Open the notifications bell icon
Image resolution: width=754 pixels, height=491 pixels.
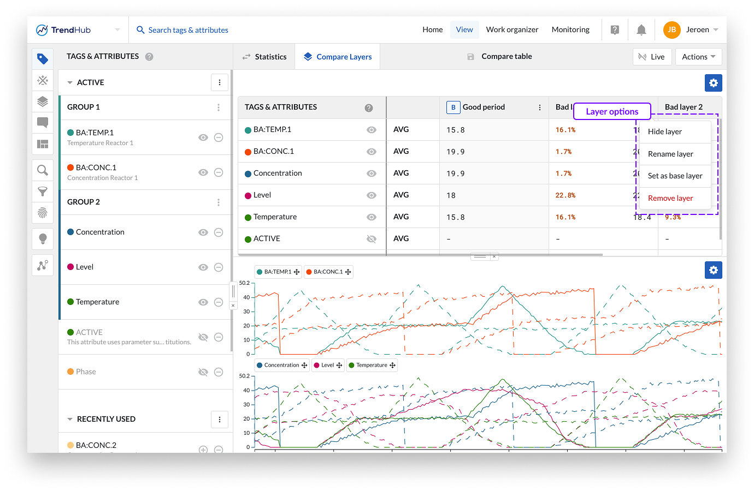[641, 30]
